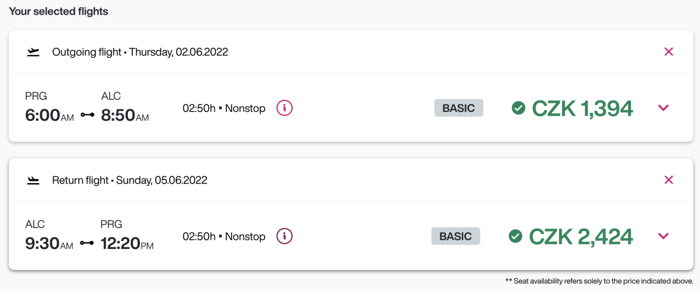Remove the return flight with X
Viewport: 700px width, 291px height.
[x=668, y=180]
